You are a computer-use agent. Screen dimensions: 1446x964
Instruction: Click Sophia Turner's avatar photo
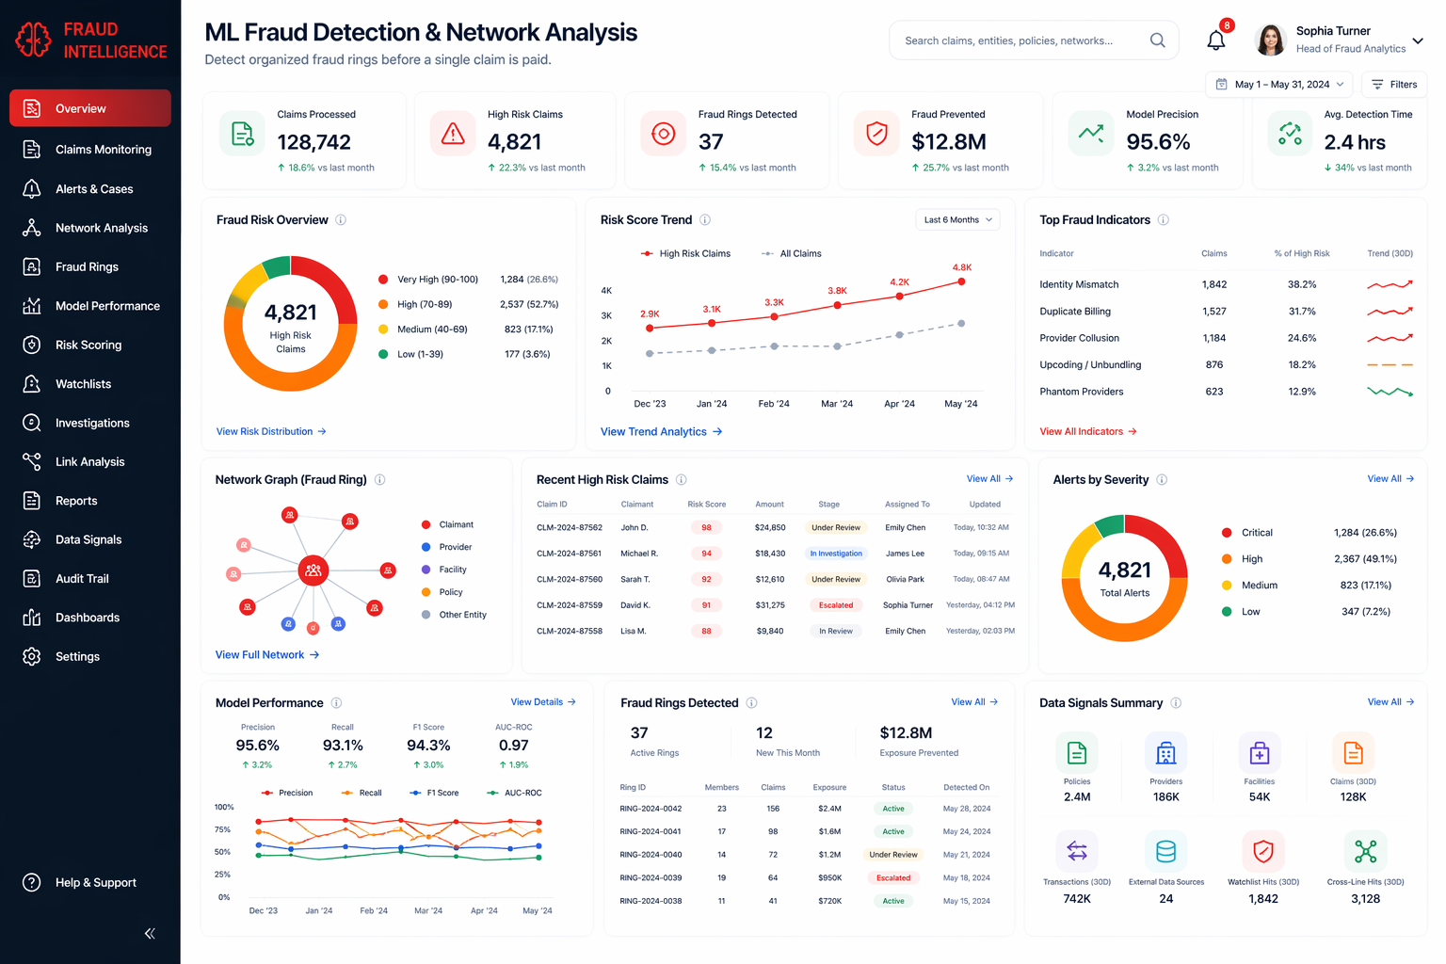point(1271,40)
